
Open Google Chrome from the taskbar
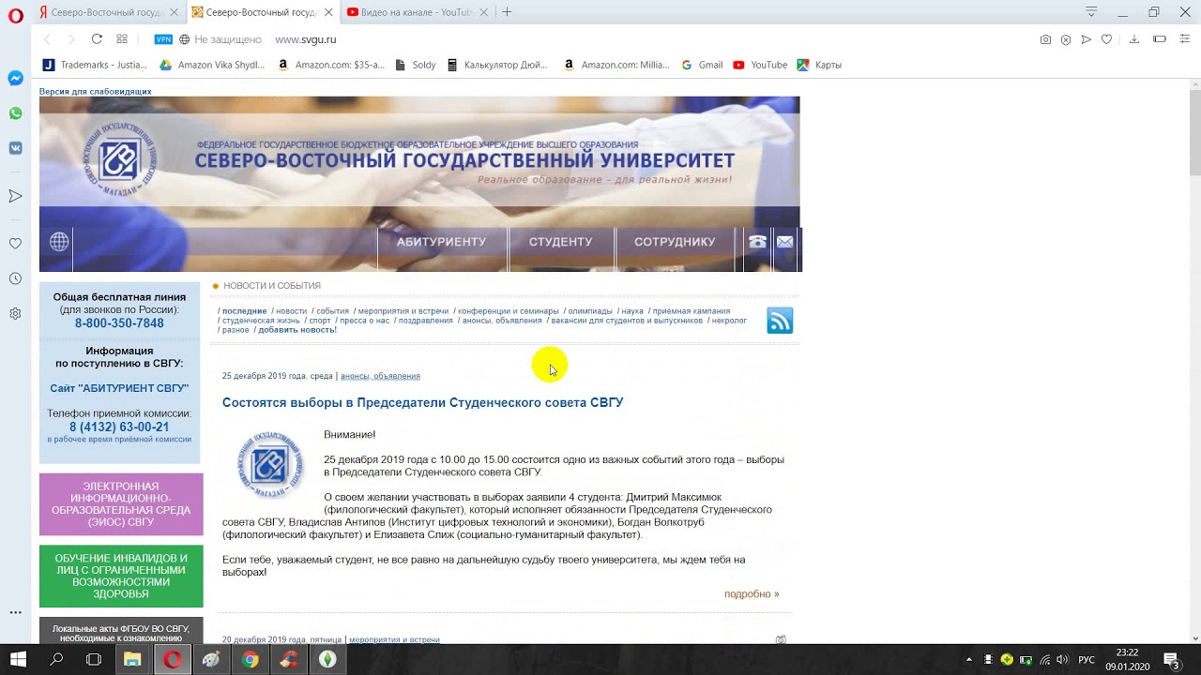(250, 659)
